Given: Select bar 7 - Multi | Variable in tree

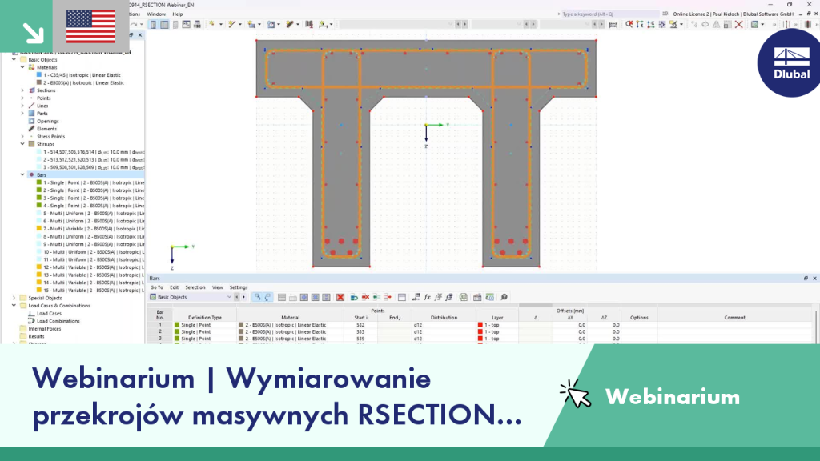Looking at the screenshot, I should 91,229.
